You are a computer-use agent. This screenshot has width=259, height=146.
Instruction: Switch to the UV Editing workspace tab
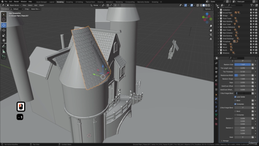79,2
